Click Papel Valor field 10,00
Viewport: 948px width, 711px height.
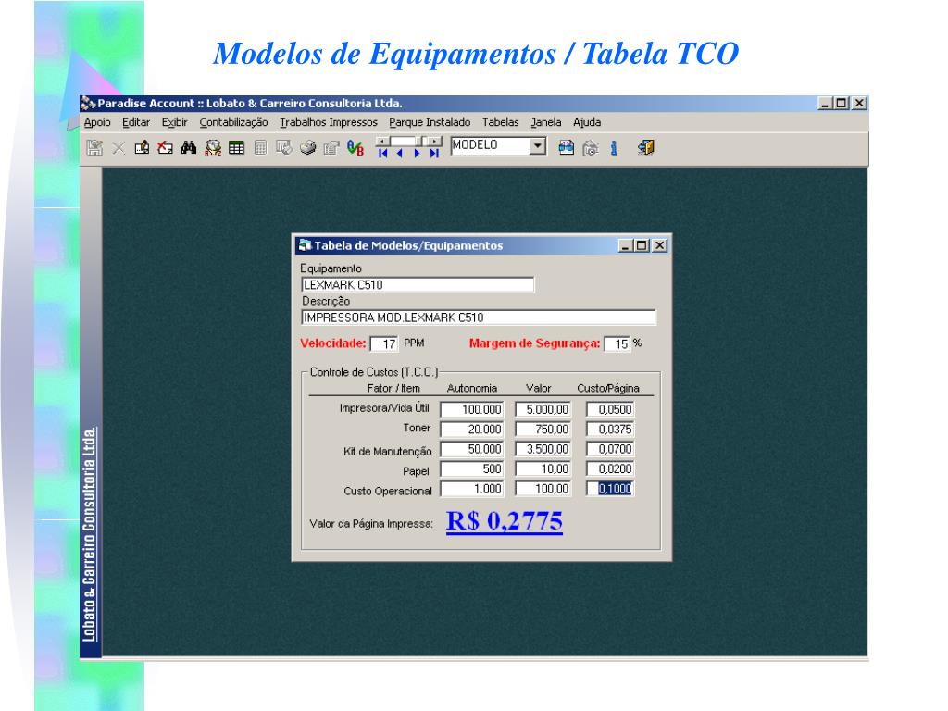tap(543, 469)
